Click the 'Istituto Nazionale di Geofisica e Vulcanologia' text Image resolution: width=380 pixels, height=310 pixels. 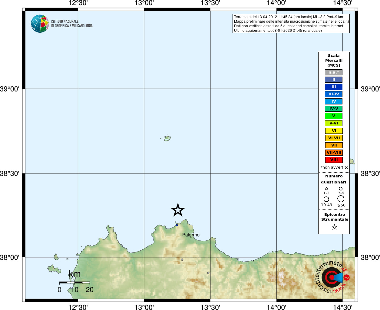72,24
